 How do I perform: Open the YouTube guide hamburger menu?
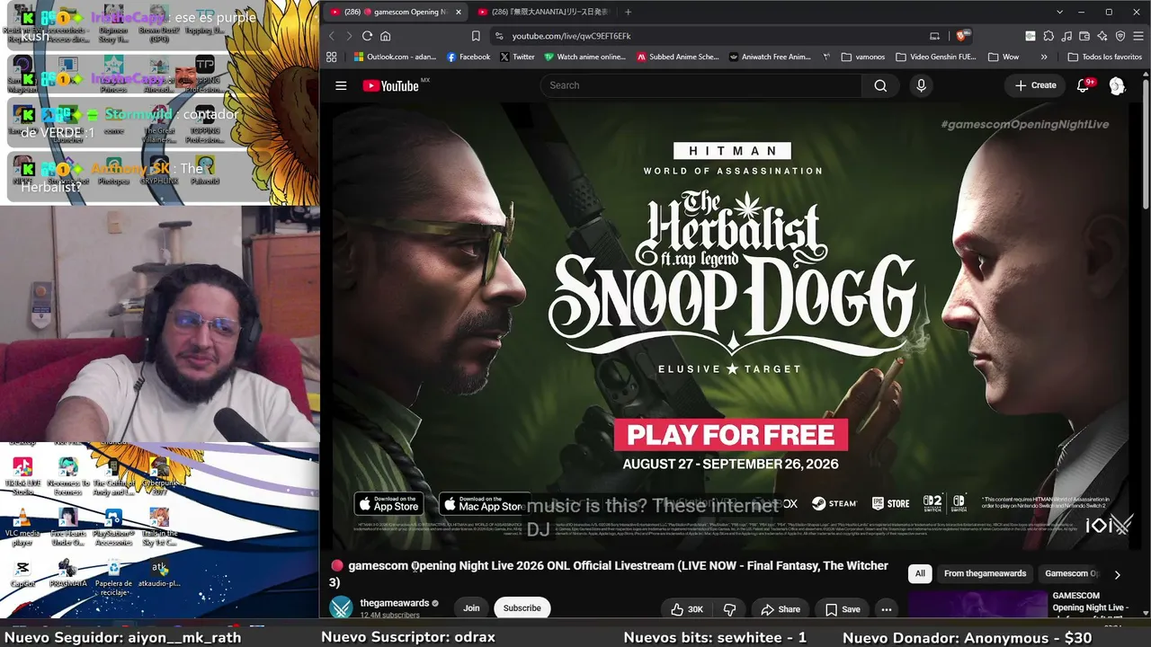coord(341,85)
